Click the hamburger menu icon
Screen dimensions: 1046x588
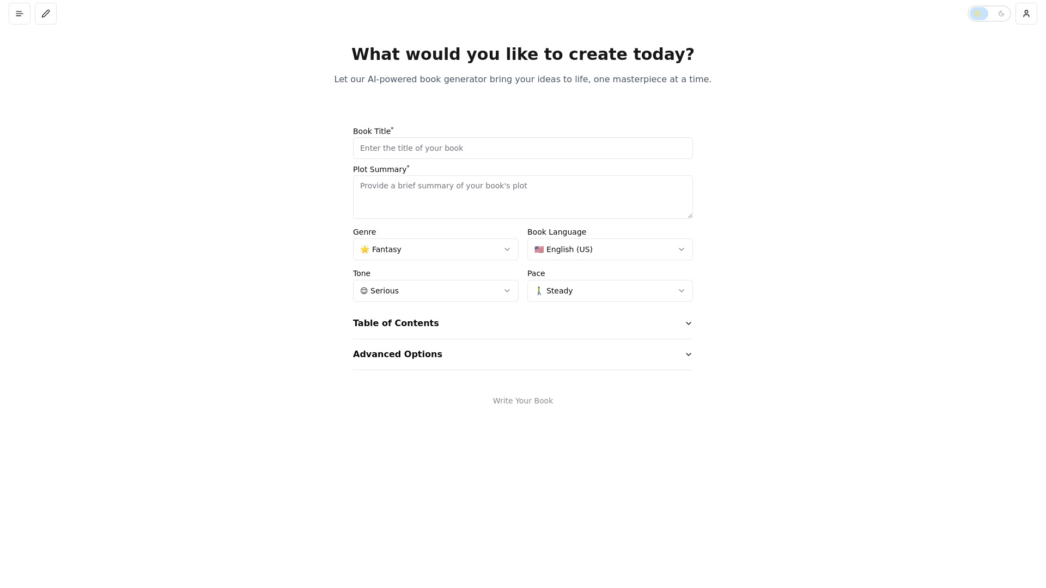tap(20, 13)
